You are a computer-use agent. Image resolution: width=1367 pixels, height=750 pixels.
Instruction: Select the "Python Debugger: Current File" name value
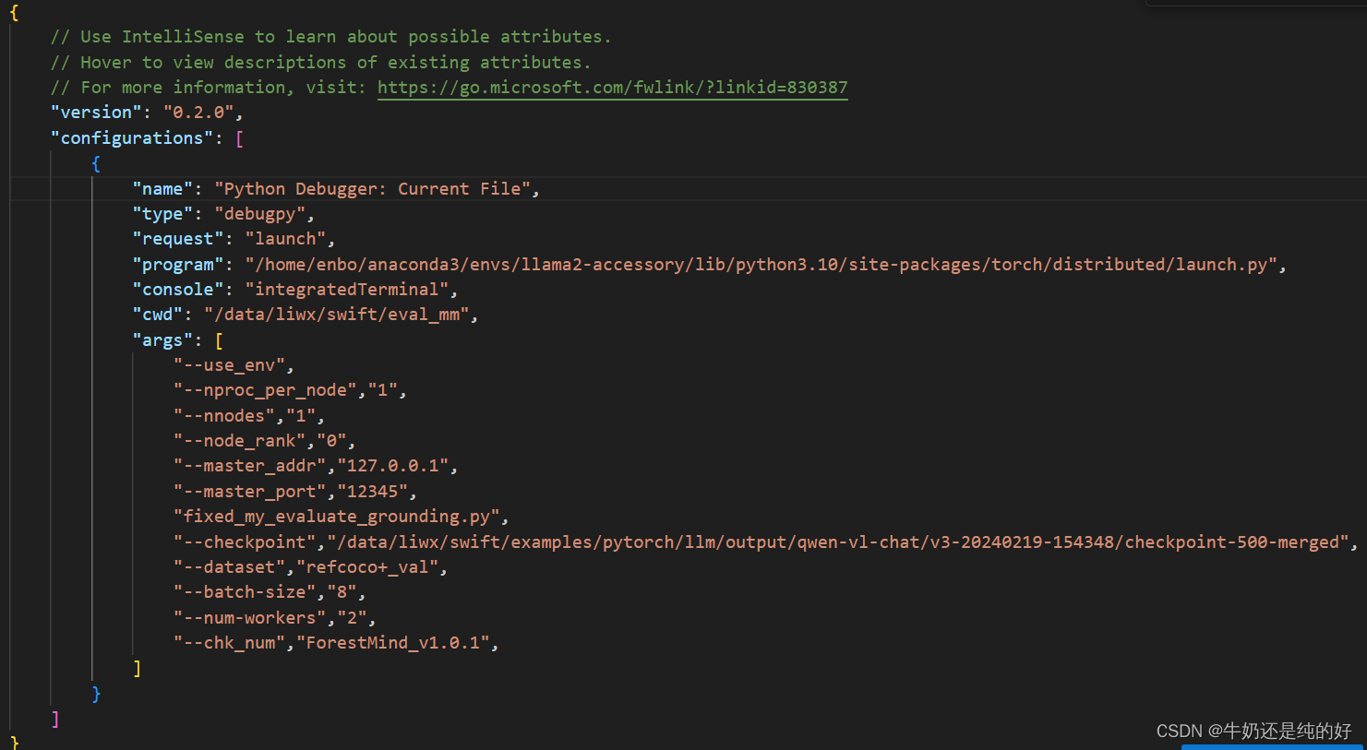click(x=373, y=188)
